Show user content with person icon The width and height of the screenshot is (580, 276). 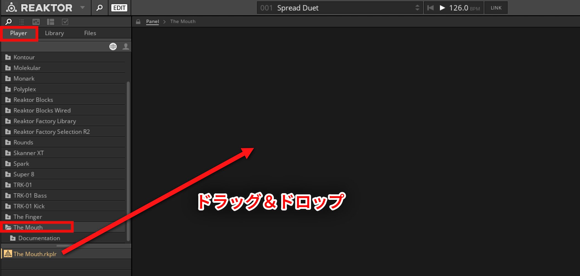coord(126,46)
